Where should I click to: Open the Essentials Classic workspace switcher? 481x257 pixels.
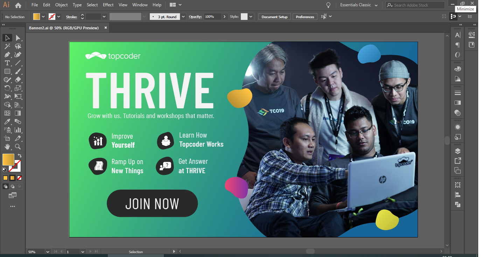[358, 5]
